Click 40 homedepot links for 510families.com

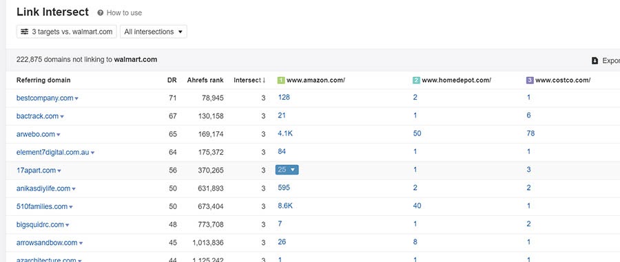[417, 206]
